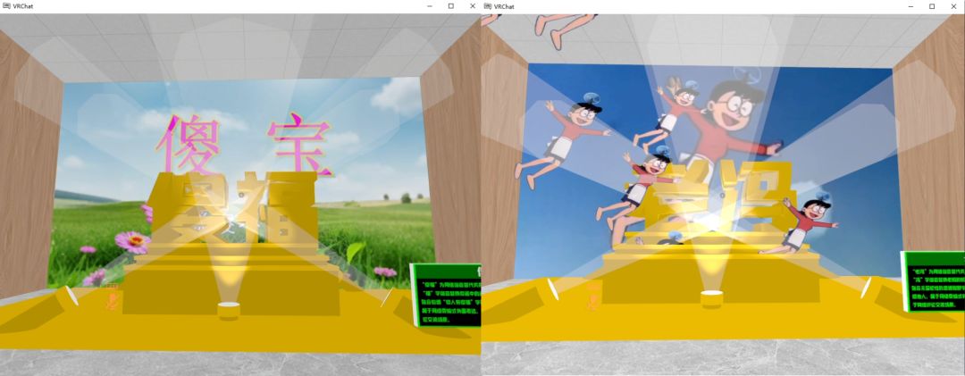Click the VRChat app icon in right window title bar

(x=488, y=6)
